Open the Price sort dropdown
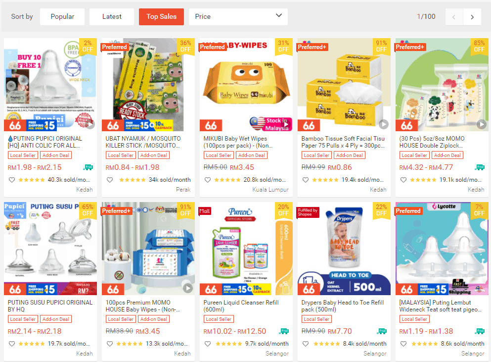 [238, 17]
